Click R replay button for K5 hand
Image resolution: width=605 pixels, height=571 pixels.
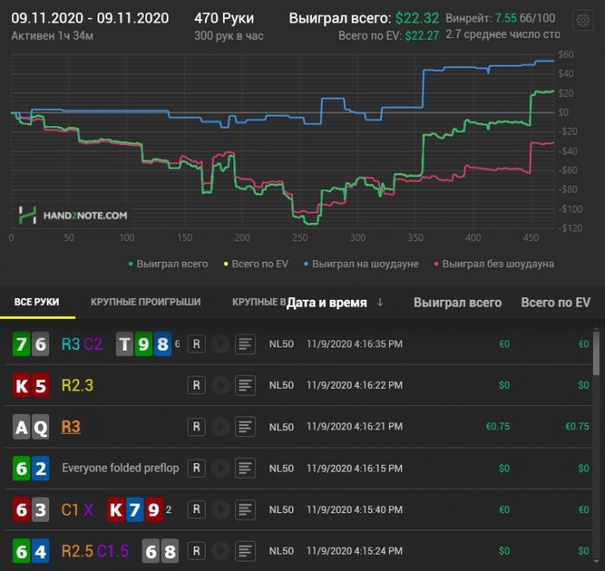tap(196, 384)
